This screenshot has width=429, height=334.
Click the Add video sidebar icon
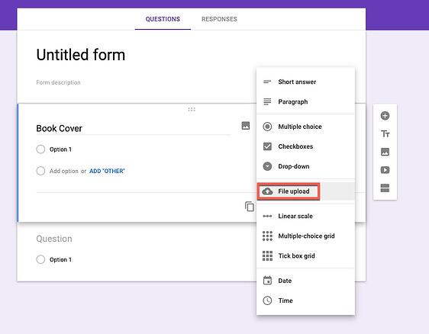point(385,170)
